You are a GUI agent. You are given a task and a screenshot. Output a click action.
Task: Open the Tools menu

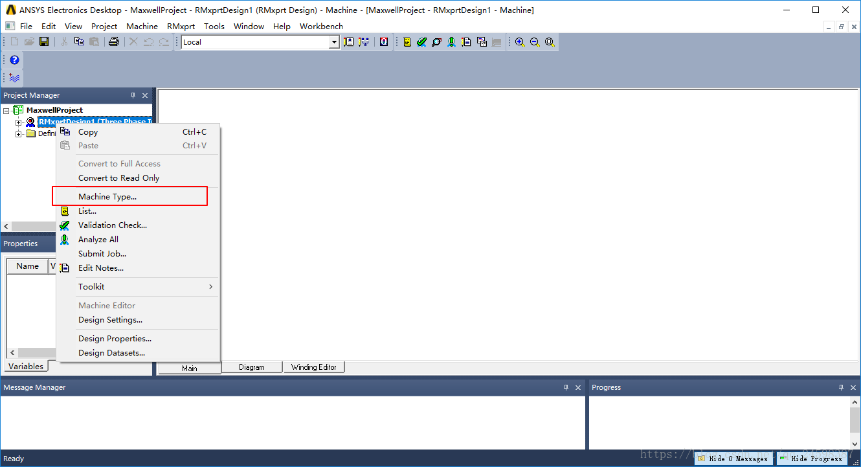(x=214, y=26)
